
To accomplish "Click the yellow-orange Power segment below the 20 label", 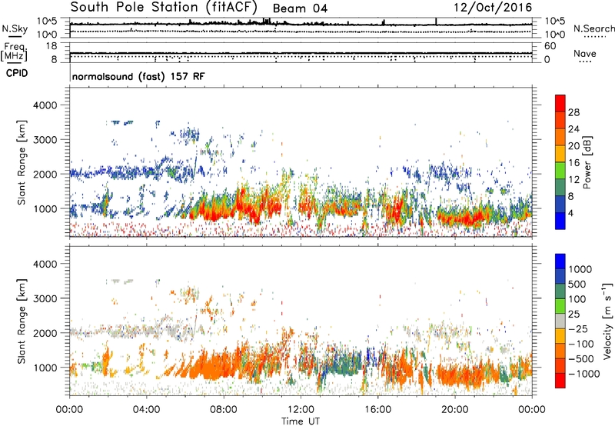I will (560, 154).
